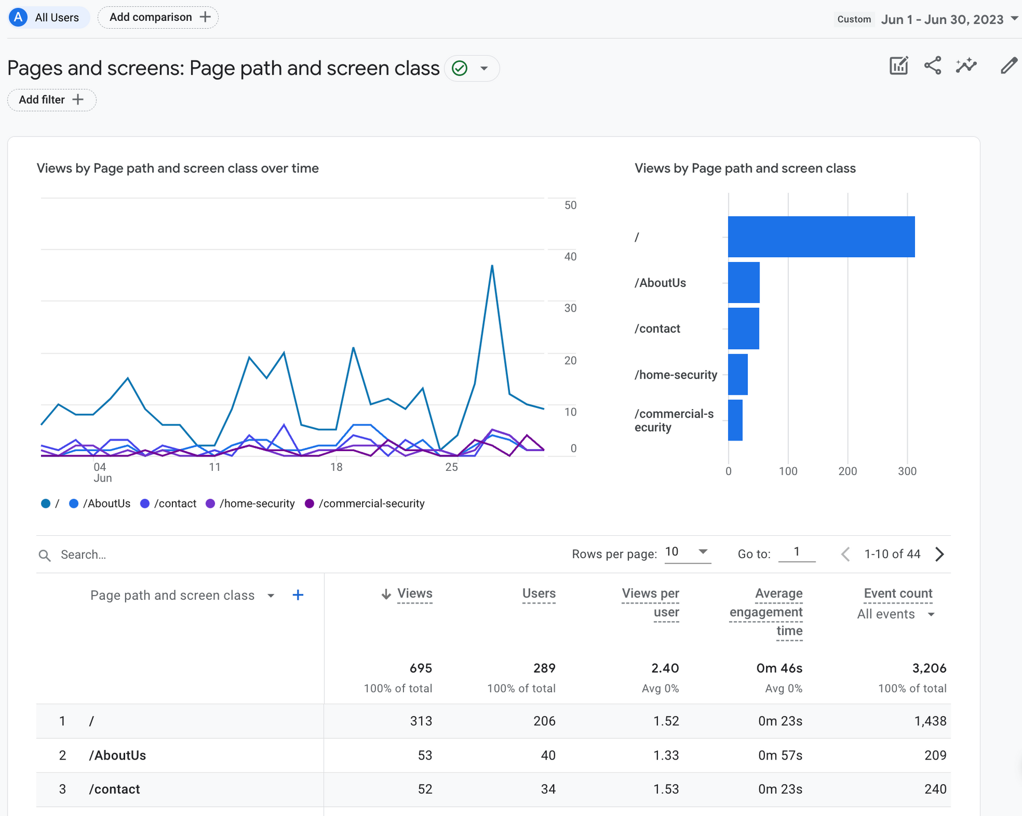Screen dimensions: 1022x816
Task: Click the plus icon to add dimension
Action: click(x=298, y=595)
